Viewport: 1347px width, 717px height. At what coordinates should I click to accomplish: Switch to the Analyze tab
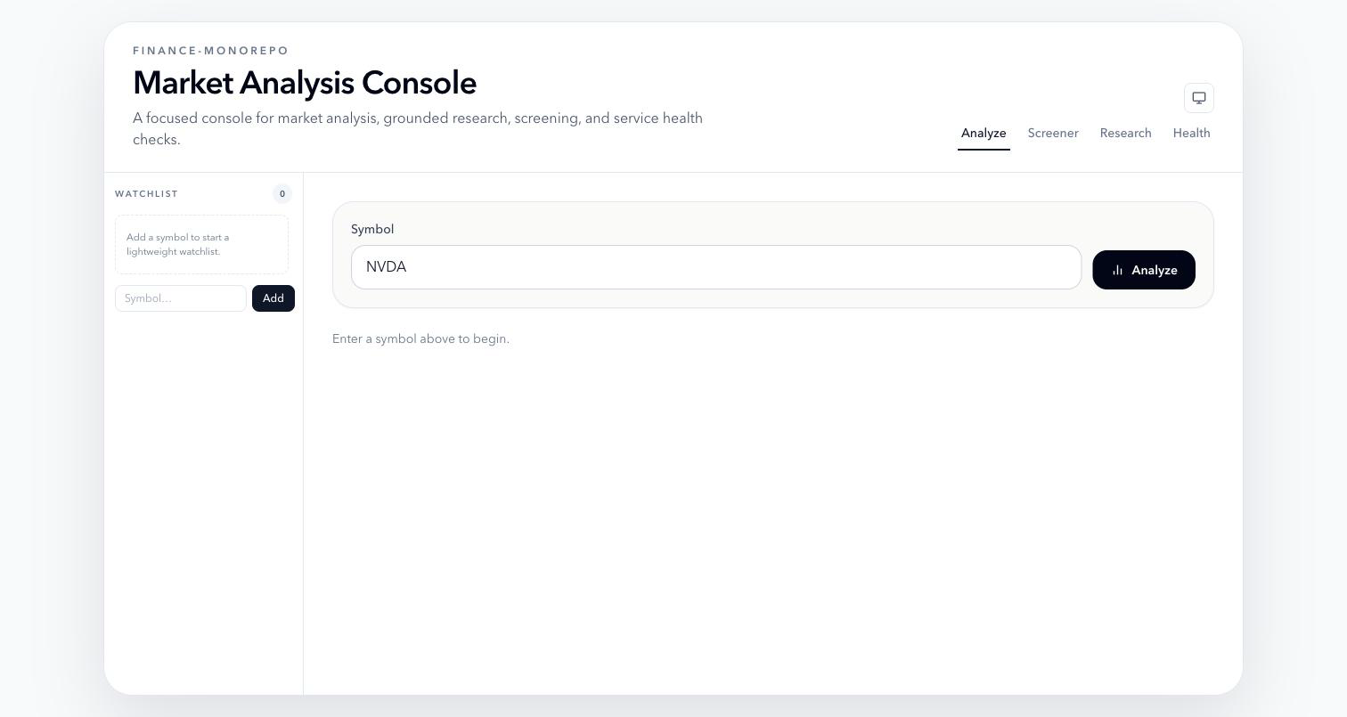[x=984, y=133]
